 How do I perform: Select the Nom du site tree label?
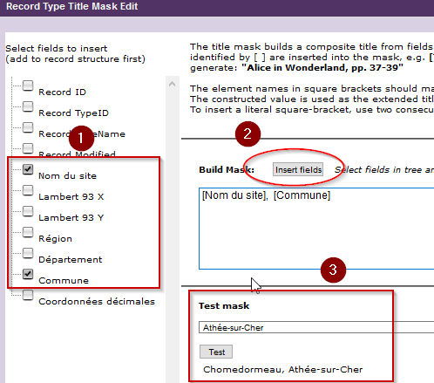pyautogui.click(x=67, y=176)
